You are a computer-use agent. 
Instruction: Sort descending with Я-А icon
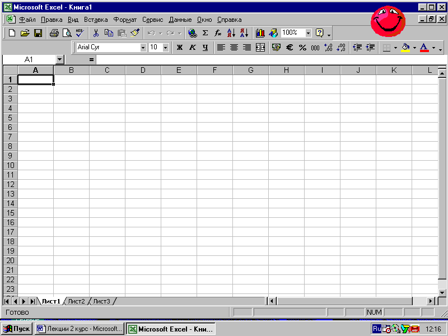244,33
